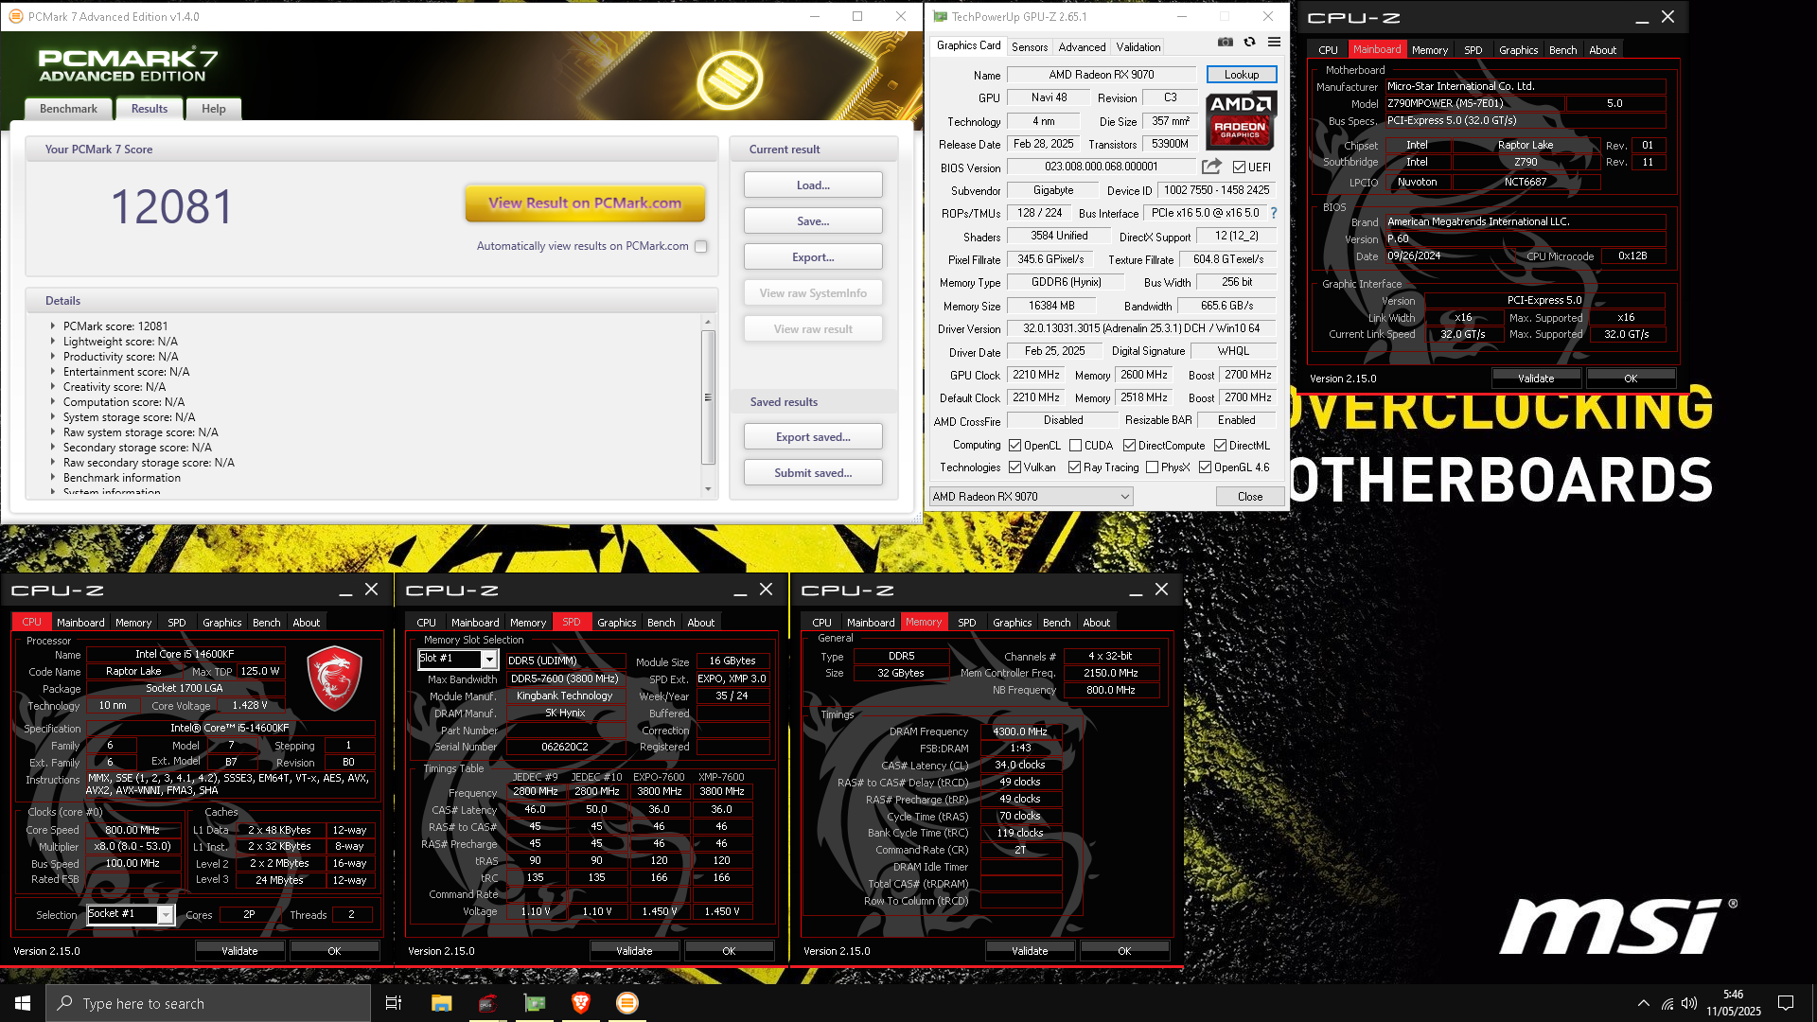Toggle the OpenCL checkbox
Viewport: 1817px width, 1022px height.
pos(1014,446)
